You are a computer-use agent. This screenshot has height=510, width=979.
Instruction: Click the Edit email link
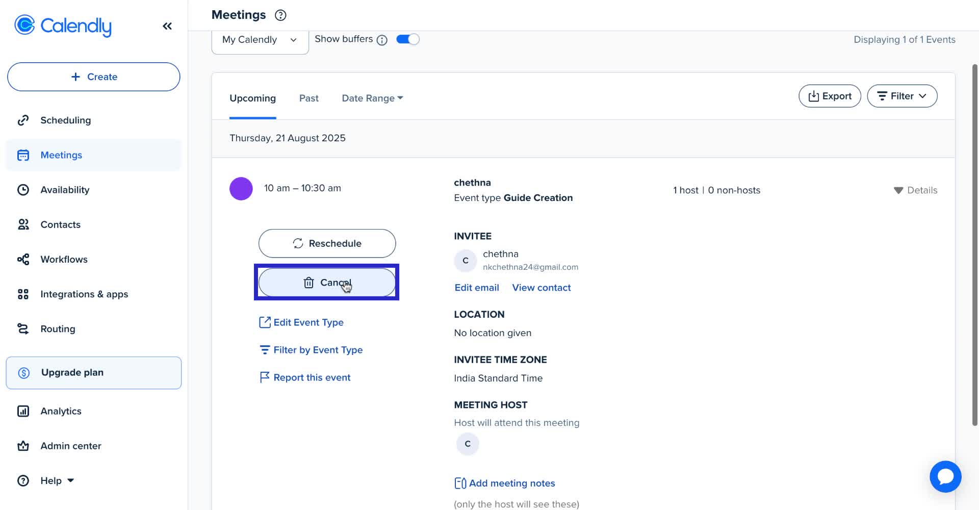(476, 288)
